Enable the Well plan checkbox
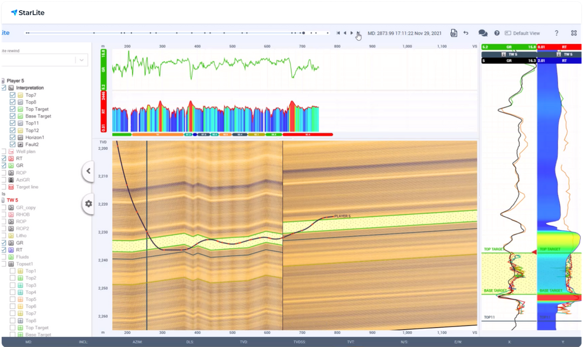 click(x=4, y=152)
